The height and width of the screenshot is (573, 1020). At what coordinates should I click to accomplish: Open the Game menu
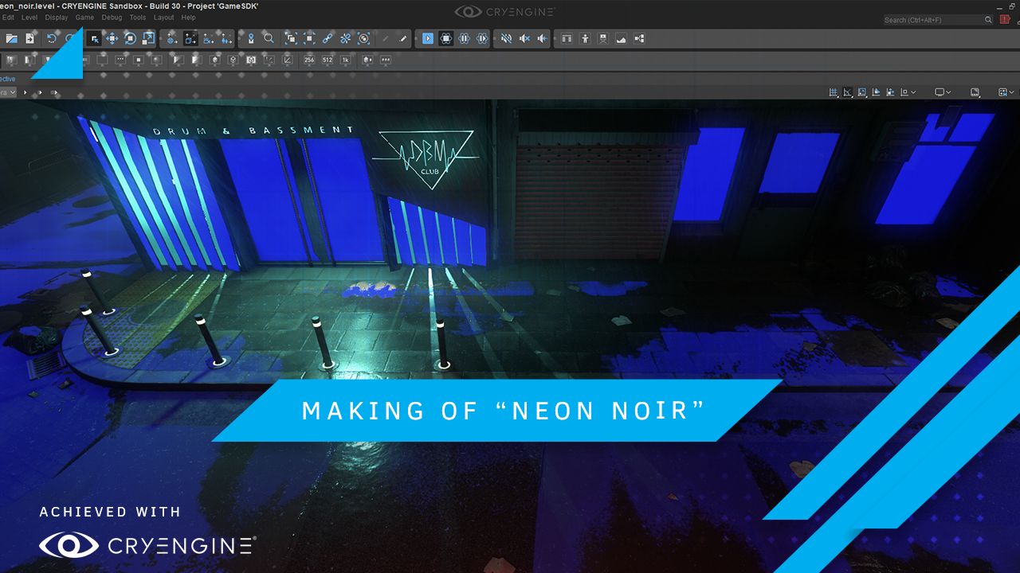[84, 17]
